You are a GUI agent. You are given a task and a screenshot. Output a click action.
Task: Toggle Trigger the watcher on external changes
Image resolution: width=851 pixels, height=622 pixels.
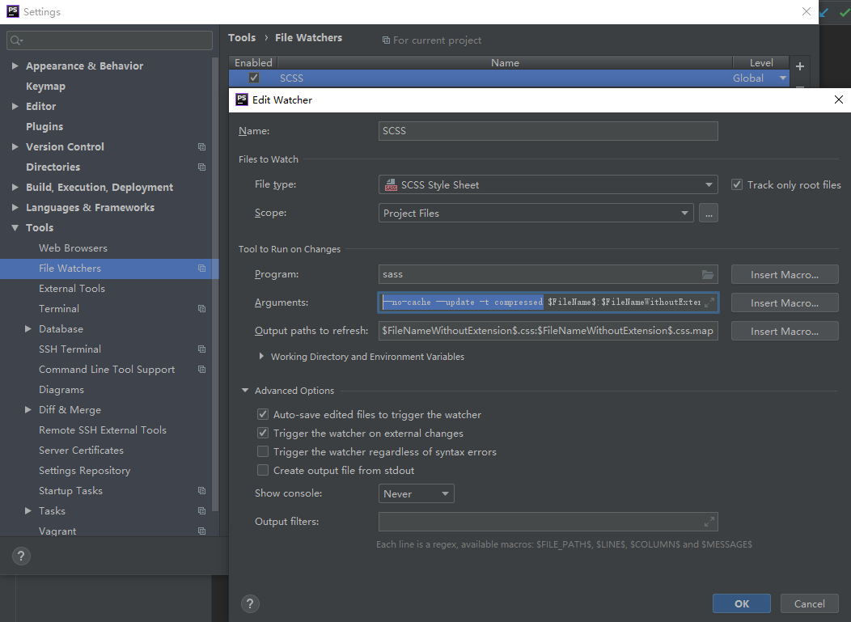click(x=263, y=433)
